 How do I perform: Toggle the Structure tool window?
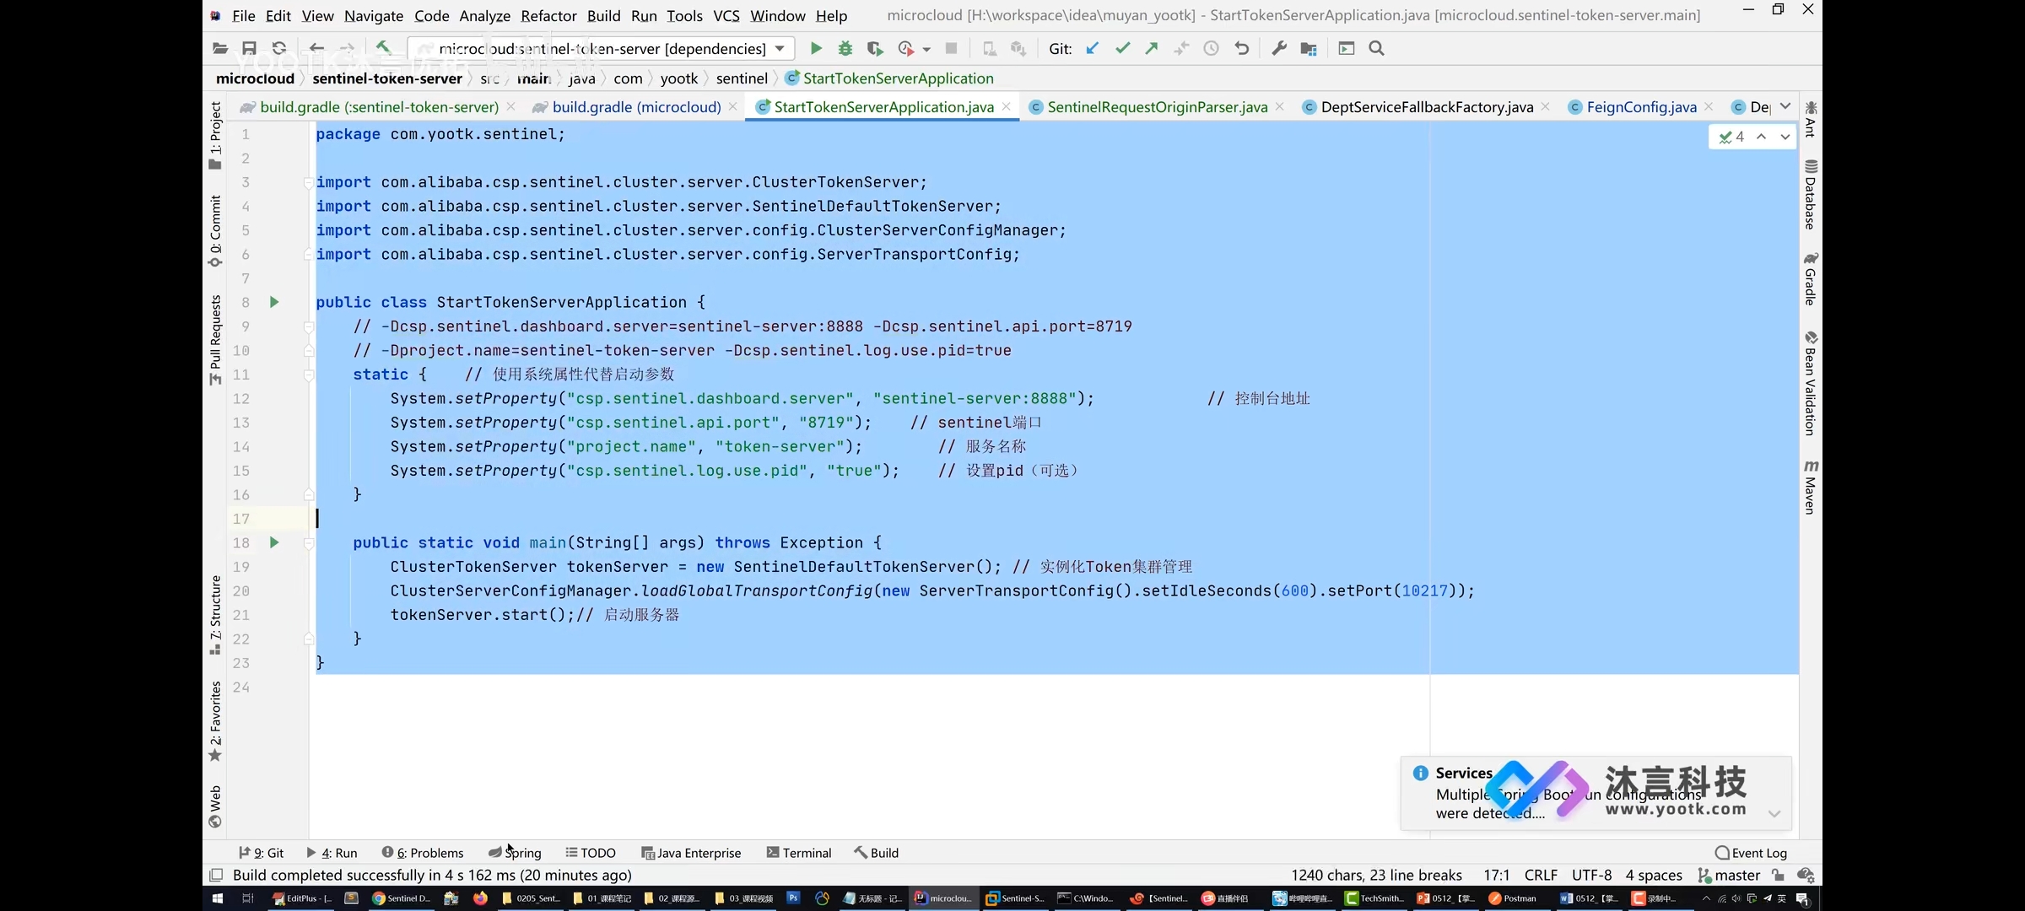pyautogui.click(x=215, y=615)
